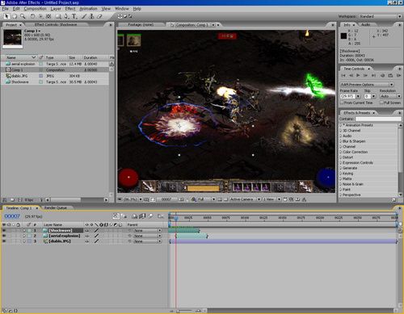
Task: Open the Composition menu
Action: pos(35,9)
